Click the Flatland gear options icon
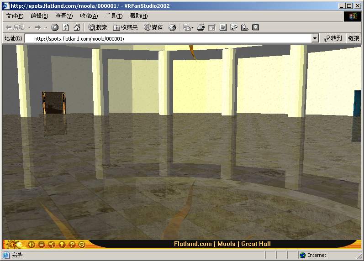 pos(82,244)
